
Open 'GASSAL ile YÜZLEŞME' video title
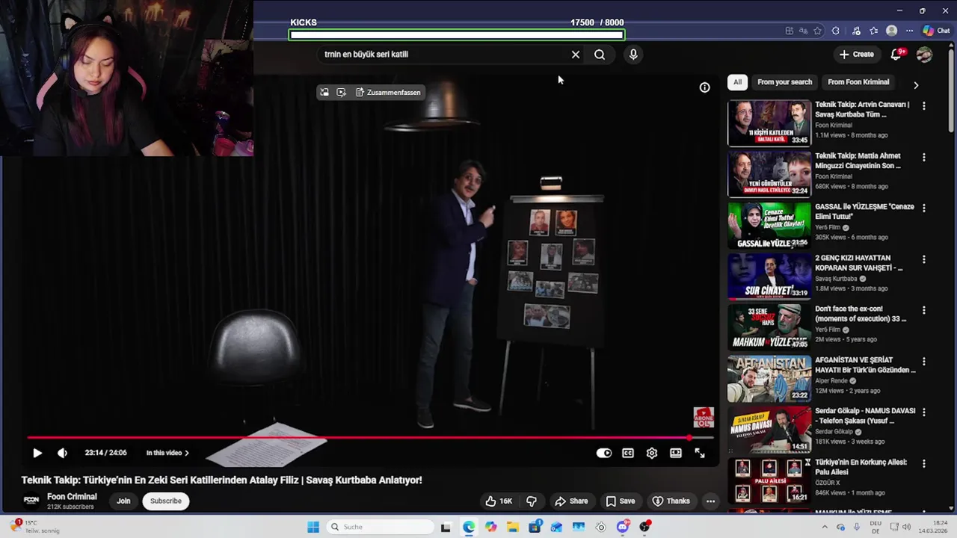pyautogui.click(x=864, y=211)
